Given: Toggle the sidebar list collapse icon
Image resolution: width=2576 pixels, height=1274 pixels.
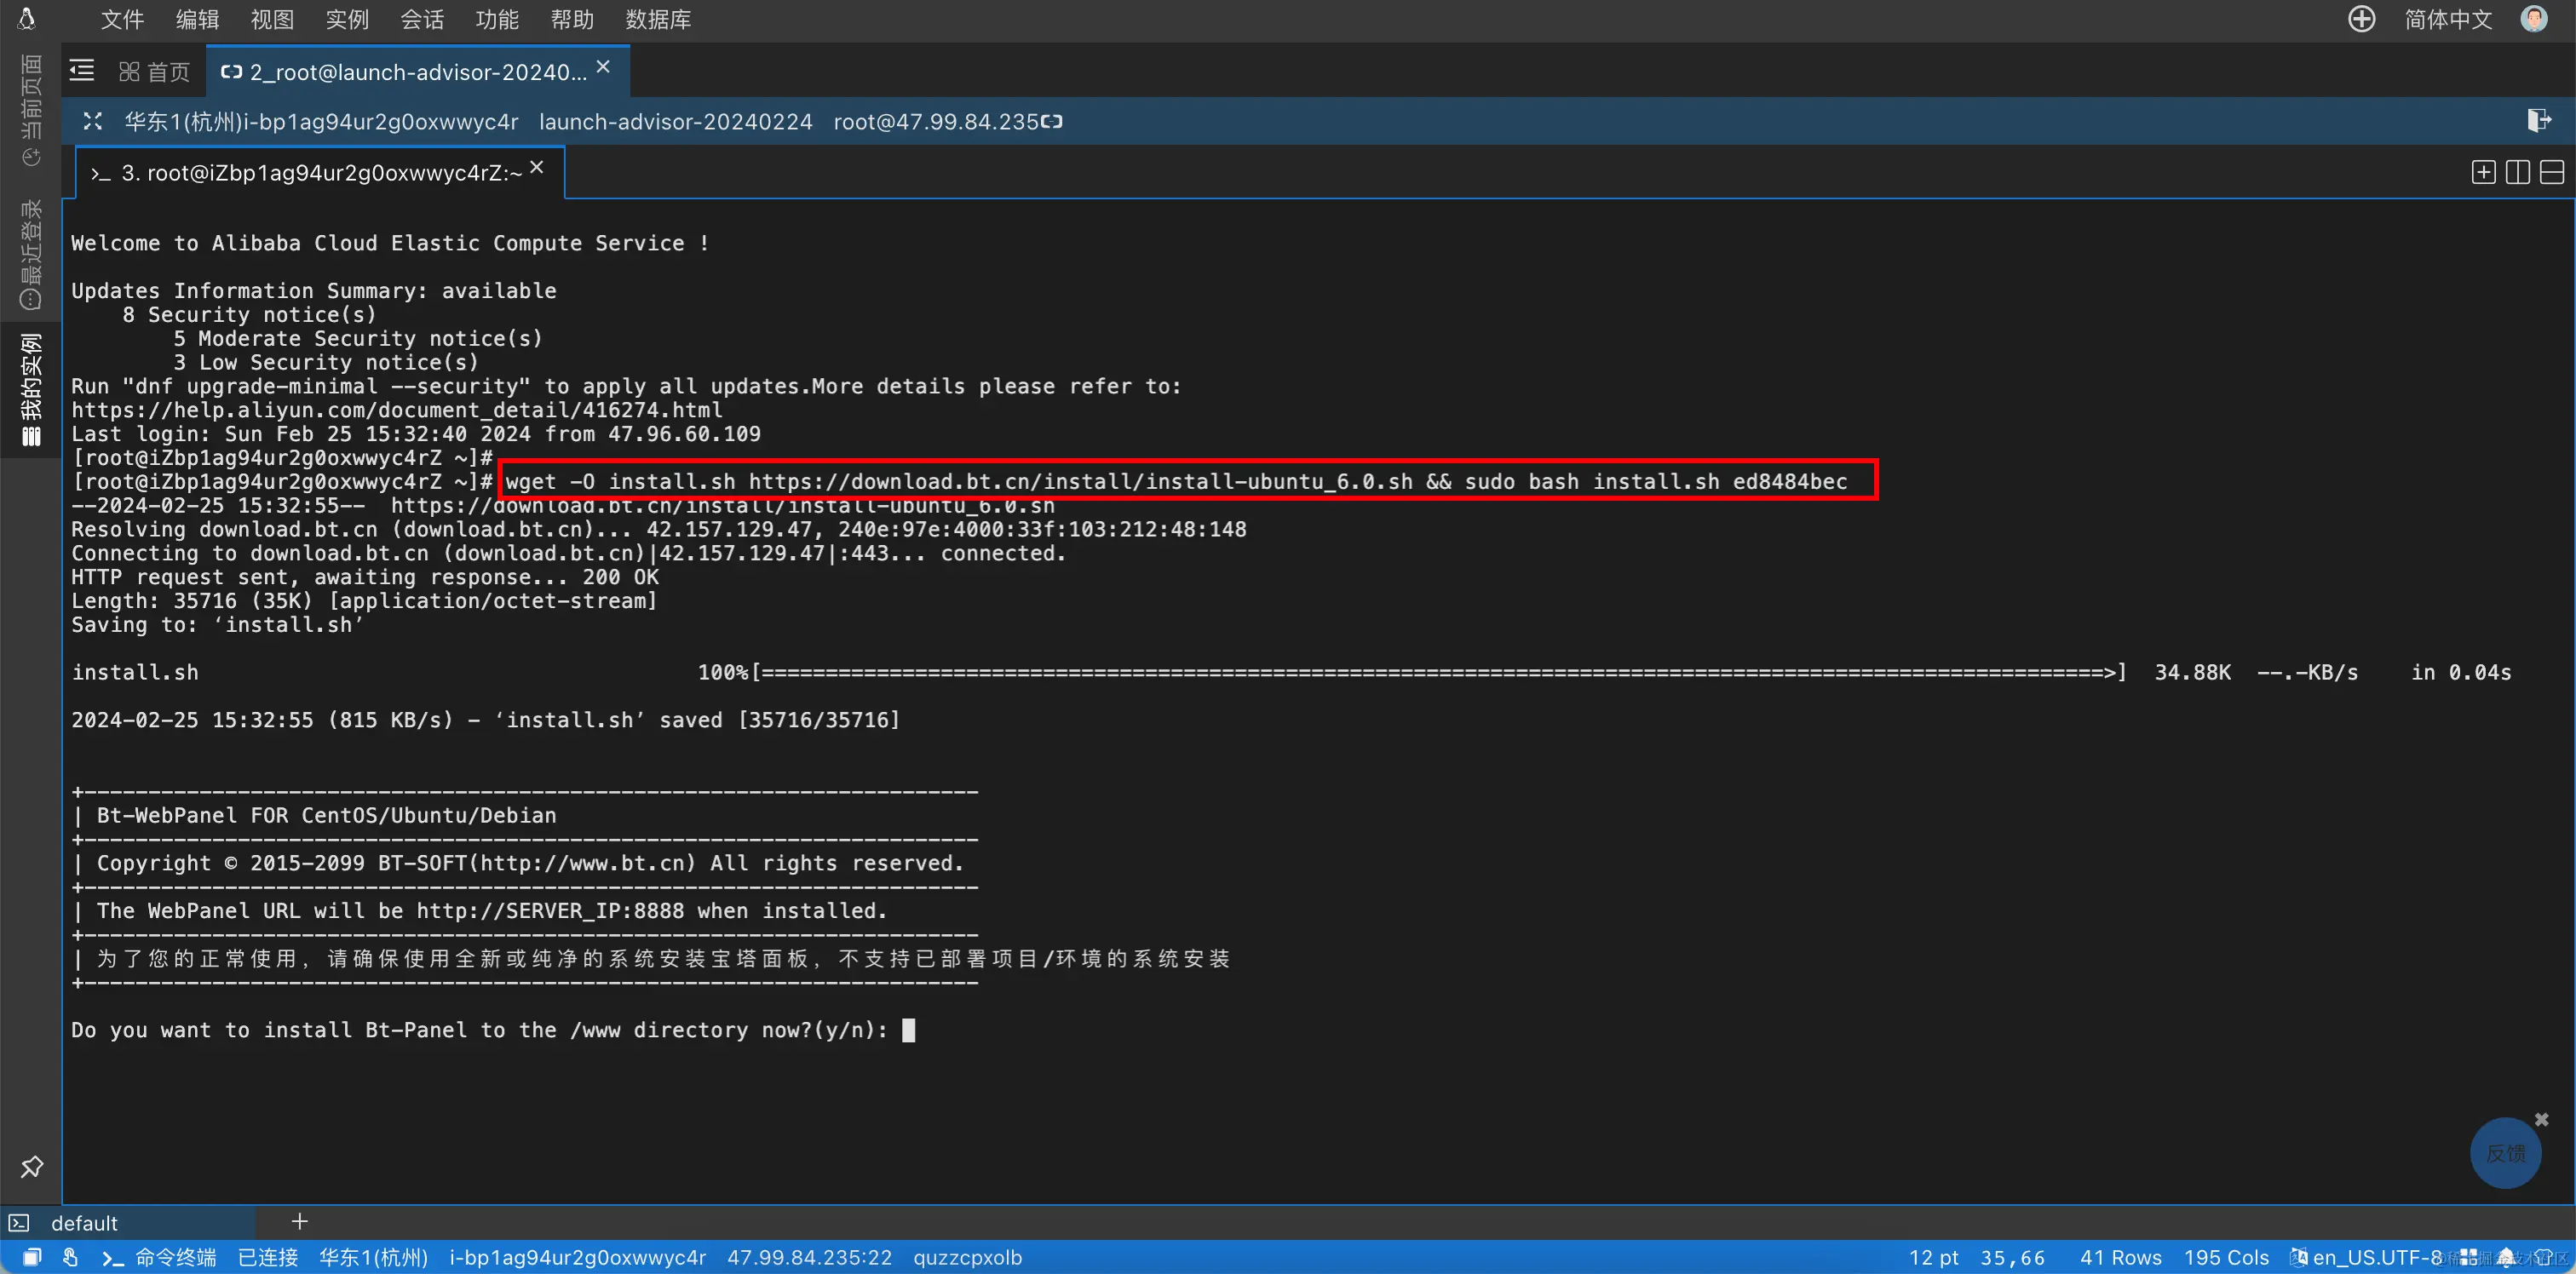Looking at the screenshot, I should [82, 71].
